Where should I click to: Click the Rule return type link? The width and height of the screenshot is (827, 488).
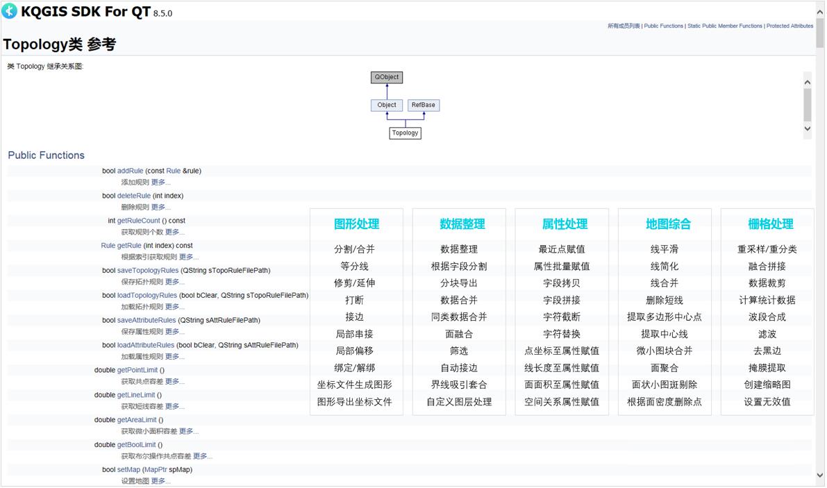(108, 246)
